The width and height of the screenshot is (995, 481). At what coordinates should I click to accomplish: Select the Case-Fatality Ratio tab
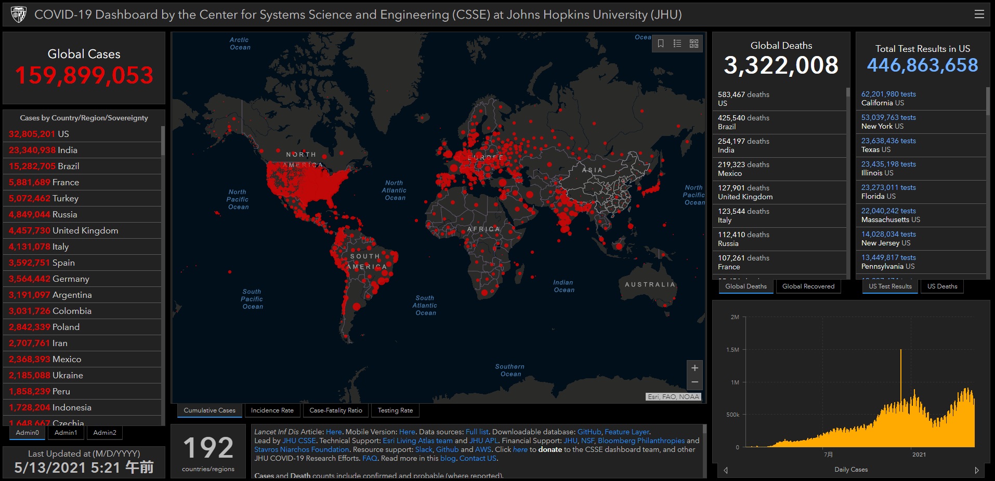335,410
